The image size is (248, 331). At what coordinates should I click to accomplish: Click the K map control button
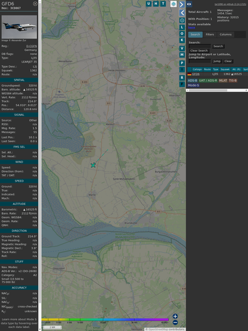182,40
